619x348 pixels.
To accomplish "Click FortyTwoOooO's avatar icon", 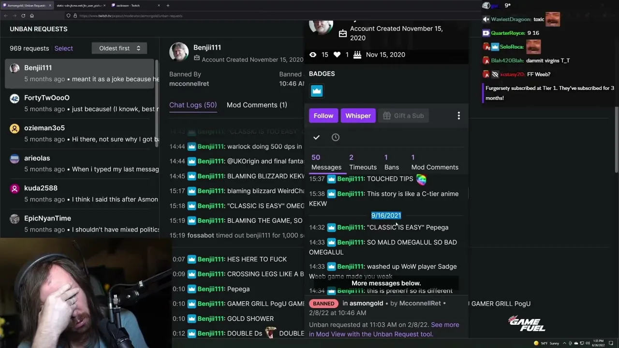I will click(x=15, y=98).
